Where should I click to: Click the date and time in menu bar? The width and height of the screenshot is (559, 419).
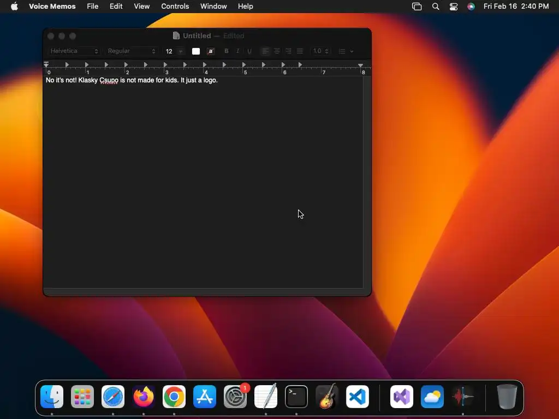pos(516,6)
